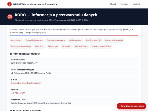
Task: Select the Zautomatyzowane decyzje chip
Action: coord(21,46)
